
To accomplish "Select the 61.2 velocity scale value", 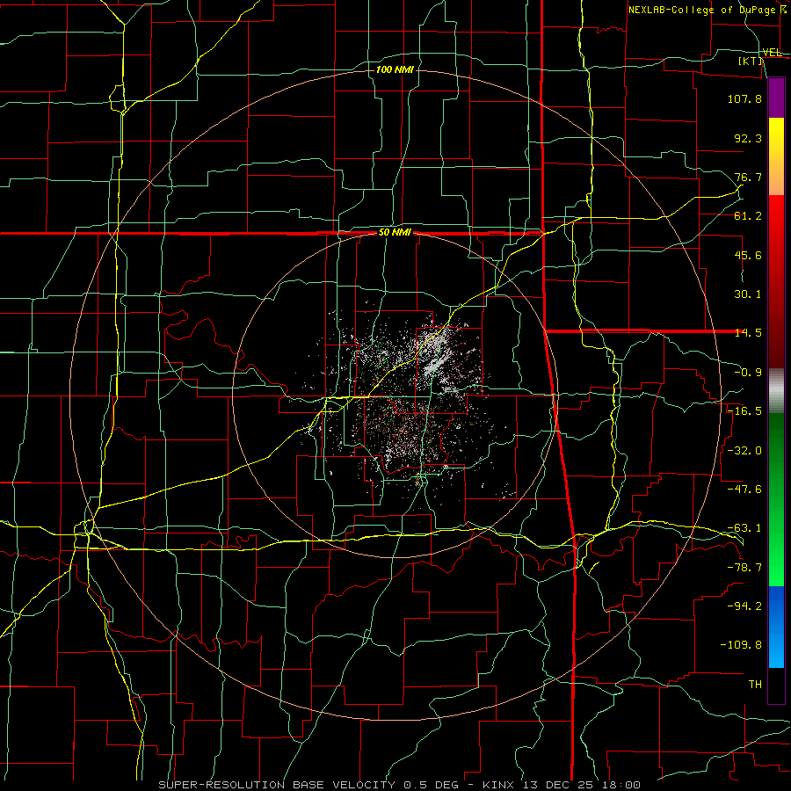I will point(748,216).
